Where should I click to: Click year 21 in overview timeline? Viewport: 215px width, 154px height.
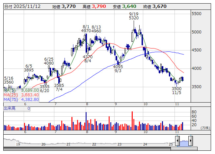point(68,144)
